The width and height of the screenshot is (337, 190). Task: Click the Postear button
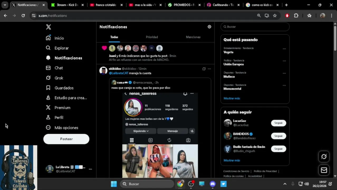click(66, 139)
